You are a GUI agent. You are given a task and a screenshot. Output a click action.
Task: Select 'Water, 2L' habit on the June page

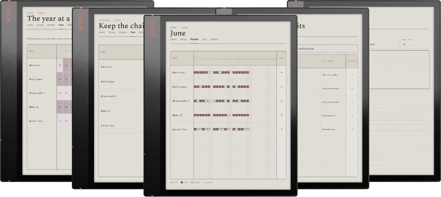coord(177,115)
